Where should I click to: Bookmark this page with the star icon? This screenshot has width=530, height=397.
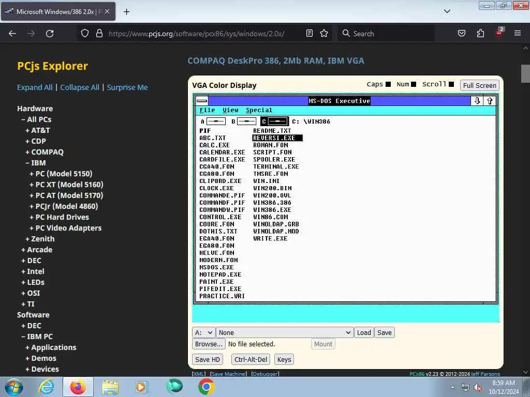point(324,33)
